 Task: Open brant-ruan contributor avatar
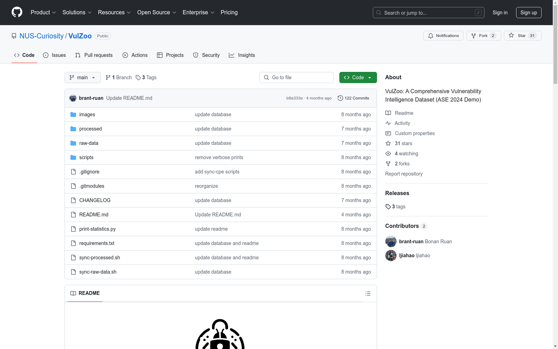(x=391, y=242)
